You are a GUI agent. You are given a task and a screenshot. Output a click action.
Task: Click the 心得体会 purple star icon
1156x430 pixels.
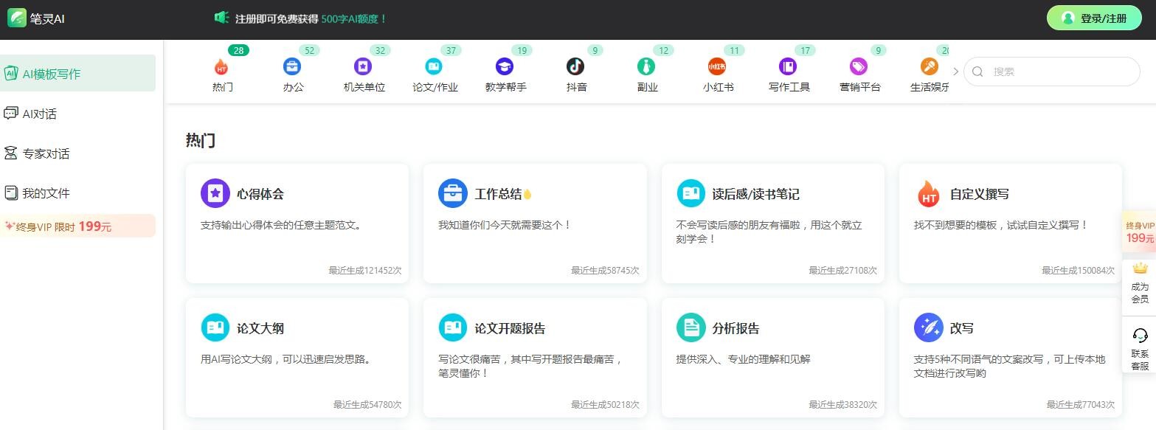(x=215, y=193)
